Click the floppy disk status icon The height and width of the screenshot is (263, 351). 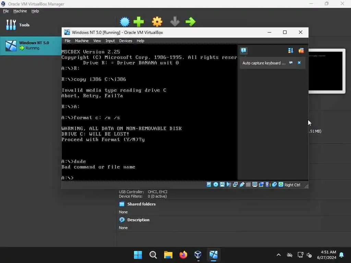tap(222, 185)
